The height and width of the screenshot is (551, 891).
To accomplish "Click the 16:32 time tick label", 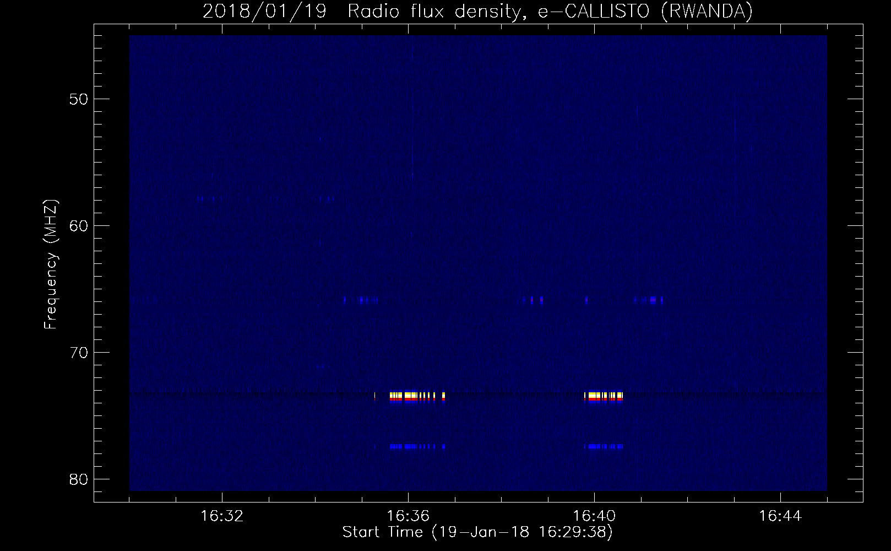I will click(x=222, y=516).
